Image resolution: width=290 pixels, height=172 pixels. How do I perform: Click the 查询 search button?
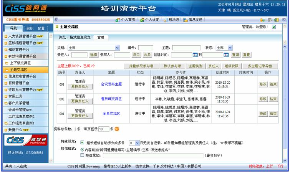[235, 55]
